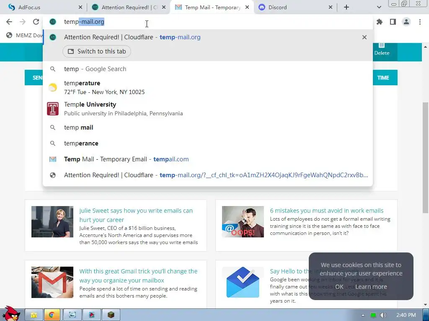This screenshot has height=321, width=429.
Task: Click the green tray status icon
Action: (373, 315)
